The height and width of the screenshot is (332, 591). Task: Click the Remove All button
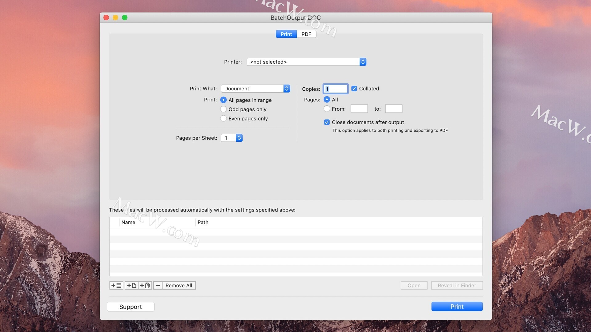(x=179, y=286)
